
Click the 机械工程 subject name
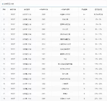(65, 19)
